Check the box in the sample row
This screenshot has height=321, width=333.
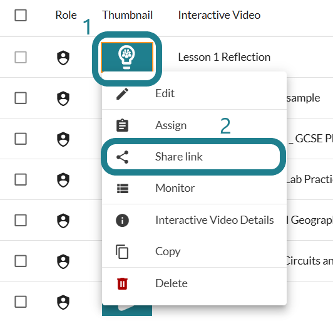point(21,98)
